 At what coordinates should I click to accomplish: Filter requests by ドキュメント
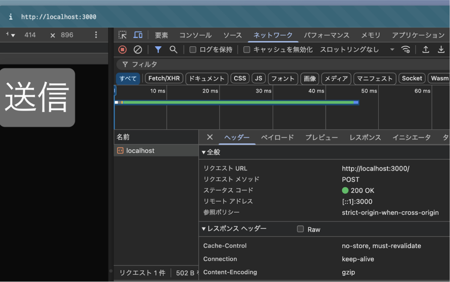pos(207,78)
